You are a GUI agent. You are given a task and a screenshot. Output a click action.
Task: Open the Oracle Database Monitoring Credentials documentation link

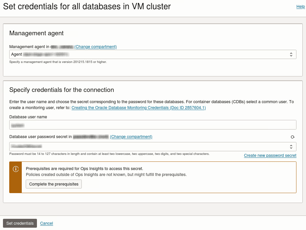pos(138,107)
